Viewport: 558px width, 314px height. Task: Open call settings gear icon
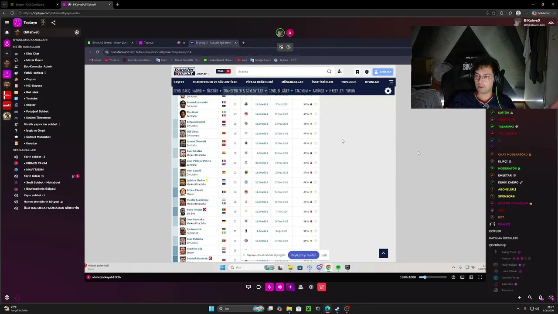[311, 287]
